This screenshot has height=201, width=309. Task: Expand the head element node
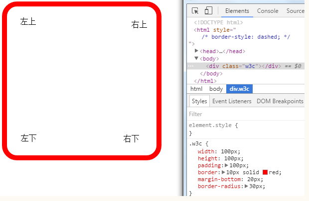tap(196, 51)
